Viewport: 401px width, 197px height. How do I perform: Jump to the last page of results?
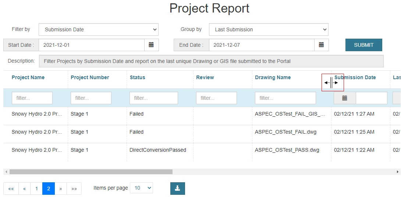pyautogui.click(x=74, y=189)
